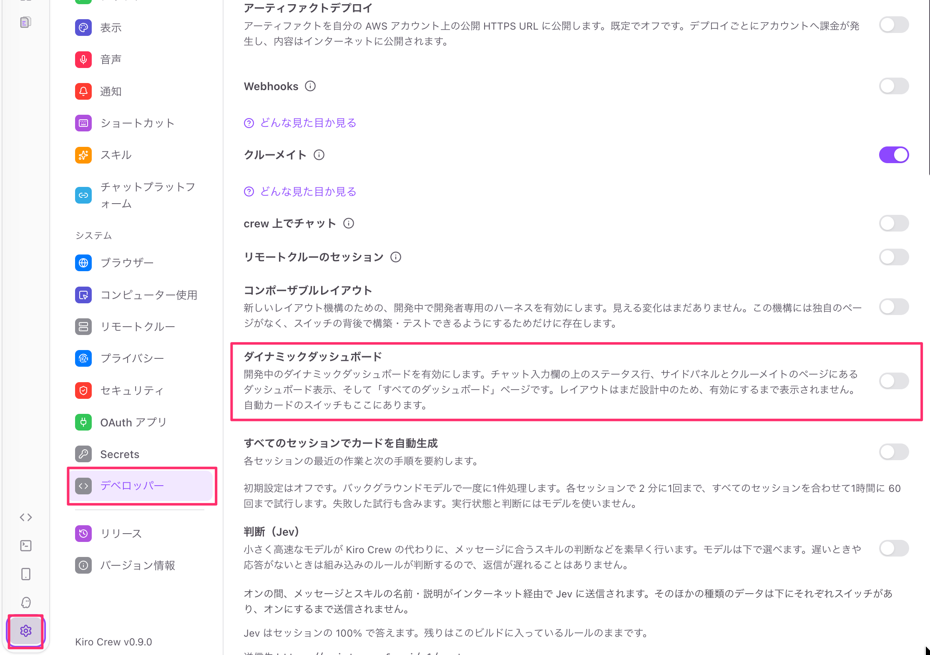
Task: Select the スキル sparkle icon
Action: click(83, 155)
